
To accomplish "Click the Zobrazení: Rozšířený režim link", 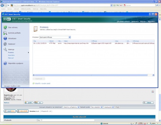I will [x=12, y=86].
